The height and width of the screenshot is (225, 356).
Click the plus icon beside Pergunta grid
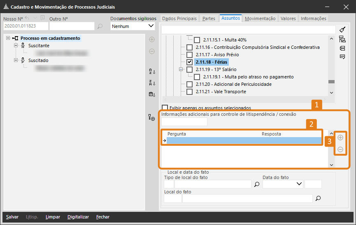[x=340, y=138]
